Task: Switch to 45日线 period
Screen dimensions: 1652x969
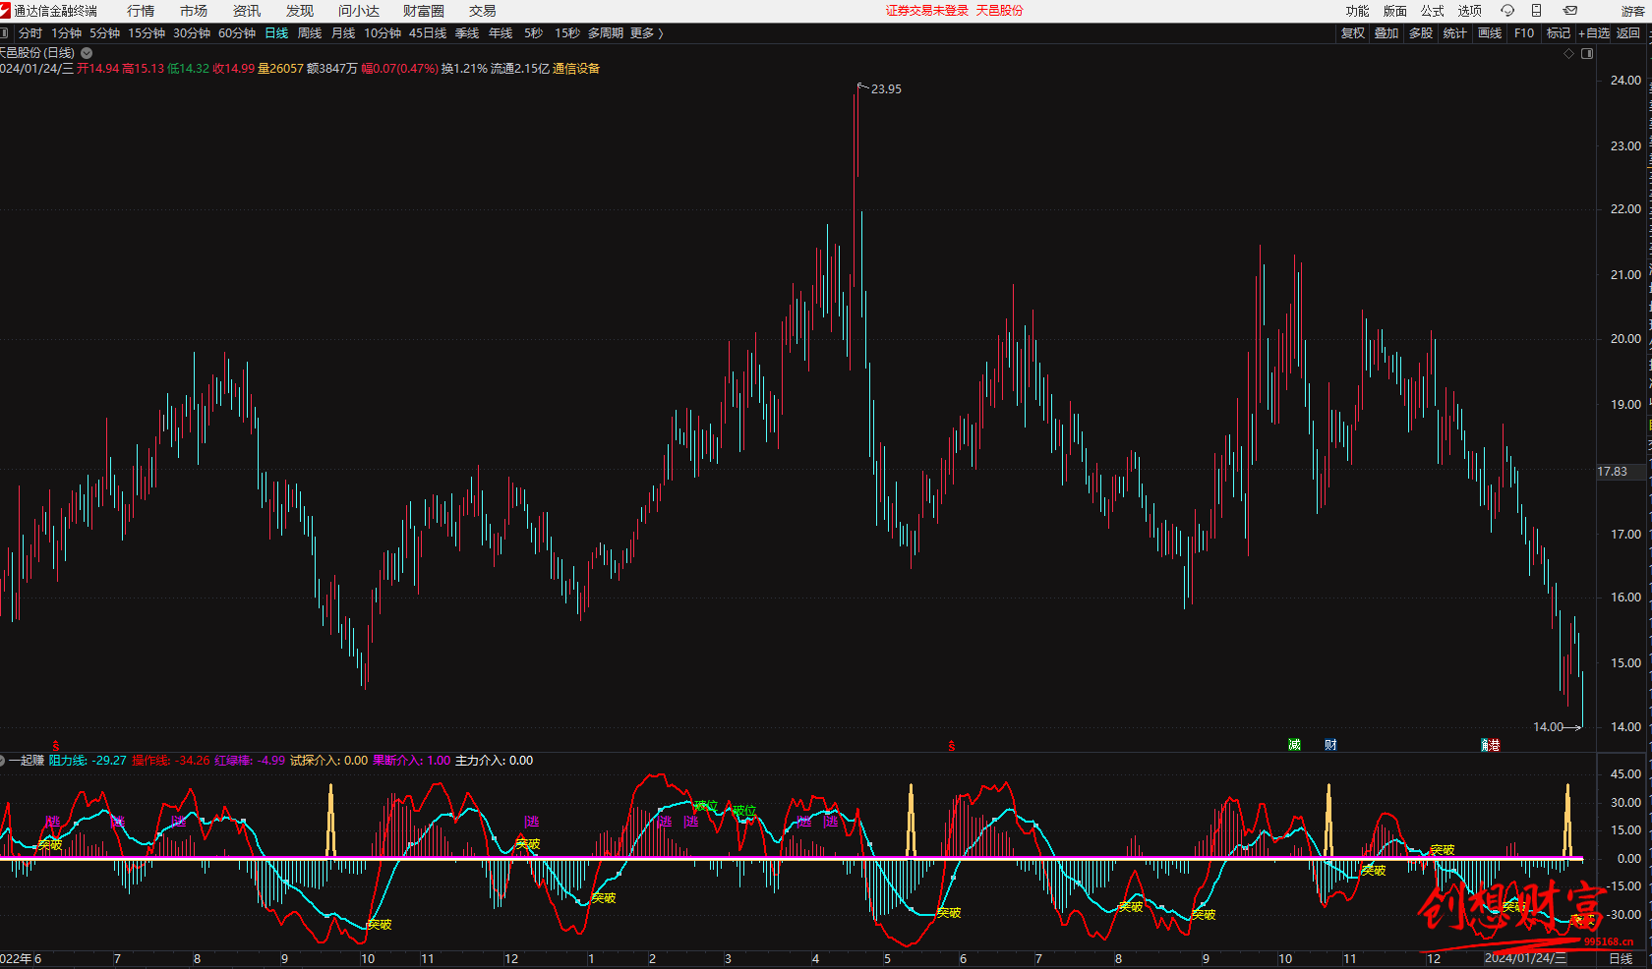Action: click(x=428, y=32)
